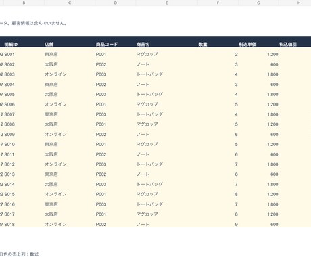Select the S009 detail ID cell
311x257 pixels.
(x=9, y=135)
